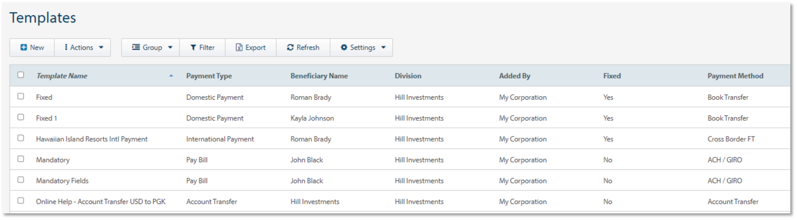Open the Settings dropdown caret
Image resolution: width=797 pixels, height=220 pixels.
[383, 48]
